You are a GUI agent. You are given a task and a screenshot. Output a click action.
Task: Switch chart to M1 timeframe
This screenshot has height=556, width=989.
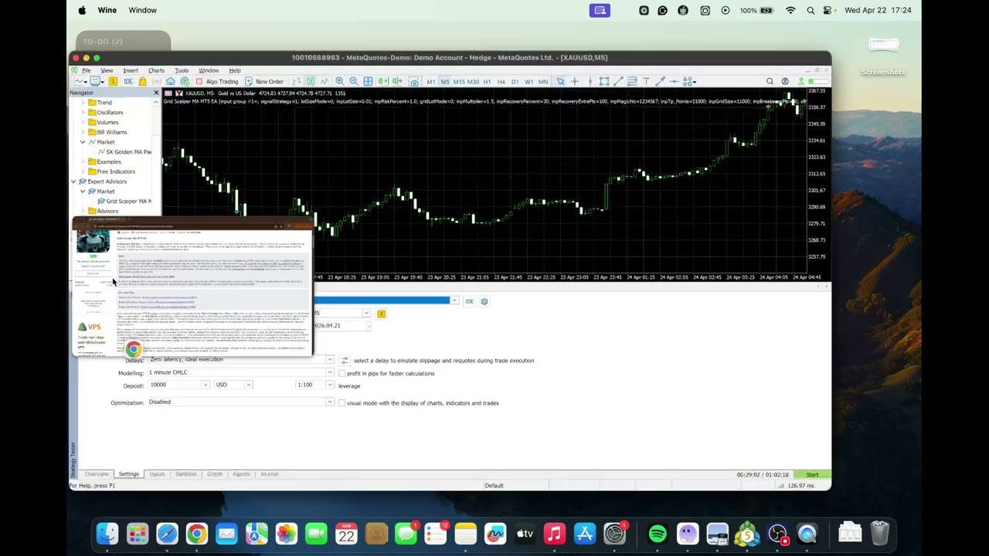431,81
